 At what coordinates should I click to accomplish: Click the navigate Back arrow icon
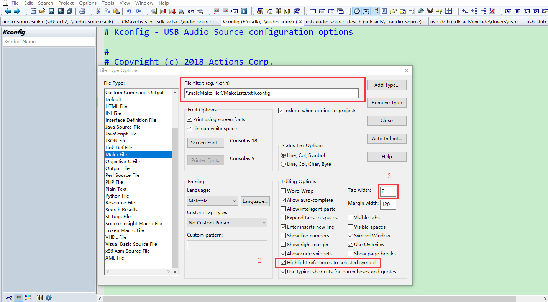[8, 11]
